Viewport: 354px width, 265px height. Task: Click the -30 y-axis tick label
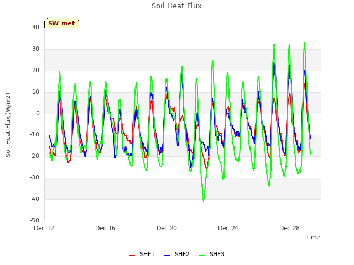coord(34,178)
